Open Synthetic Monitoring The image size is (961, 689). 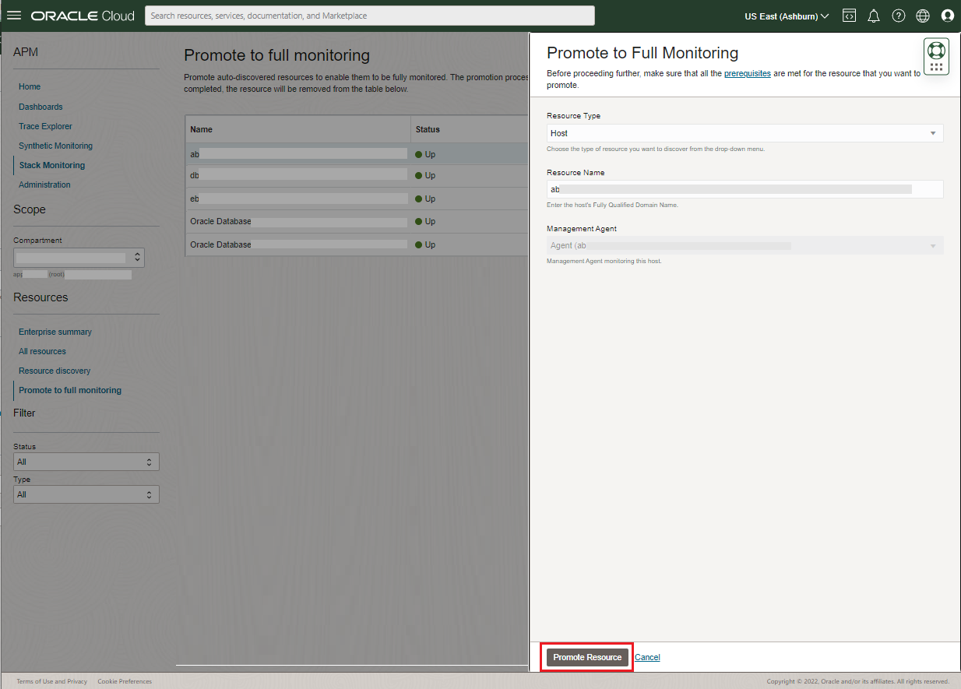(x=55, y=146)
